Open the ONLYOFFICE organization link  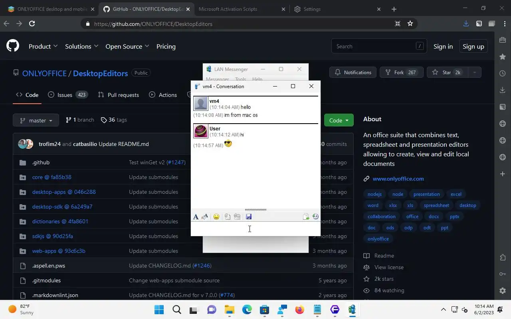(44, 73)
